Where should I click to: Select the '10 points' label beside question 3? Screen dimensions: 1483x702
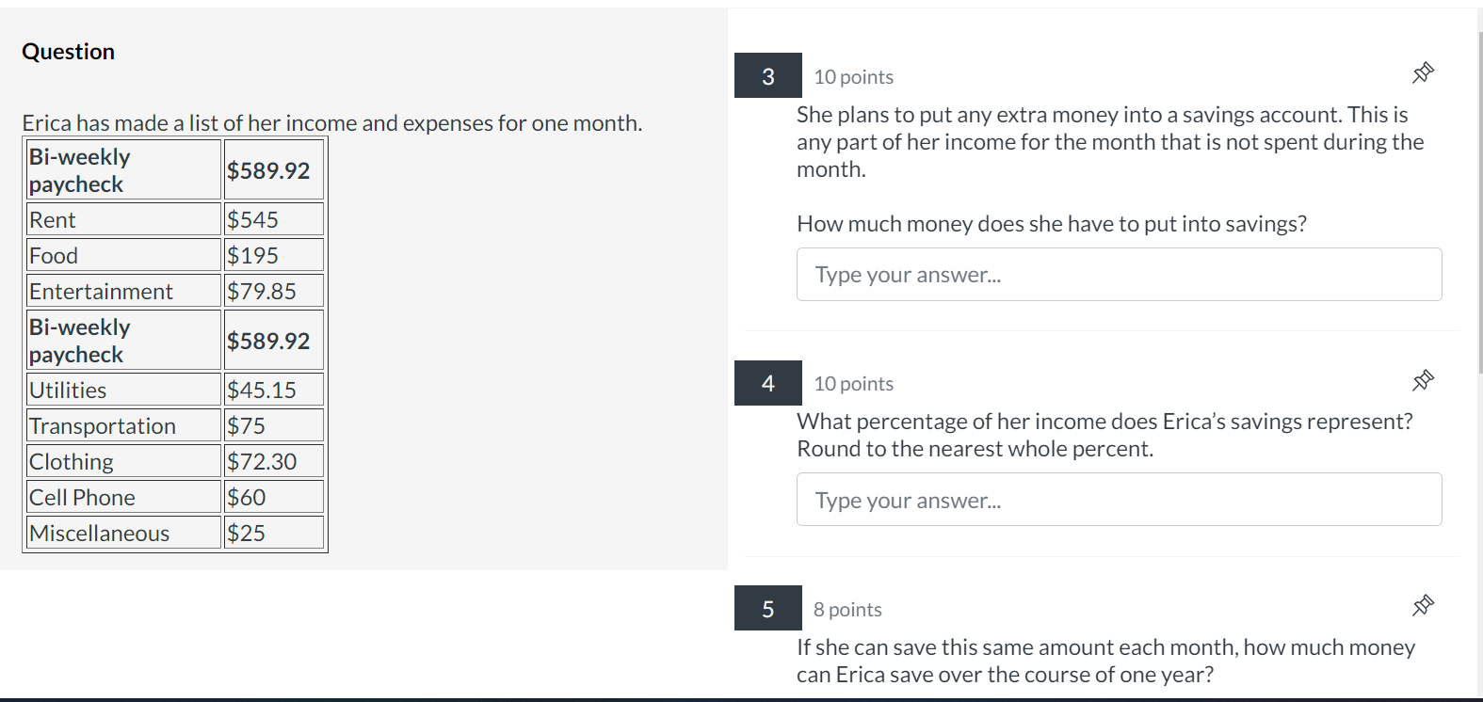pyautogui.click(x=852, y=76)
